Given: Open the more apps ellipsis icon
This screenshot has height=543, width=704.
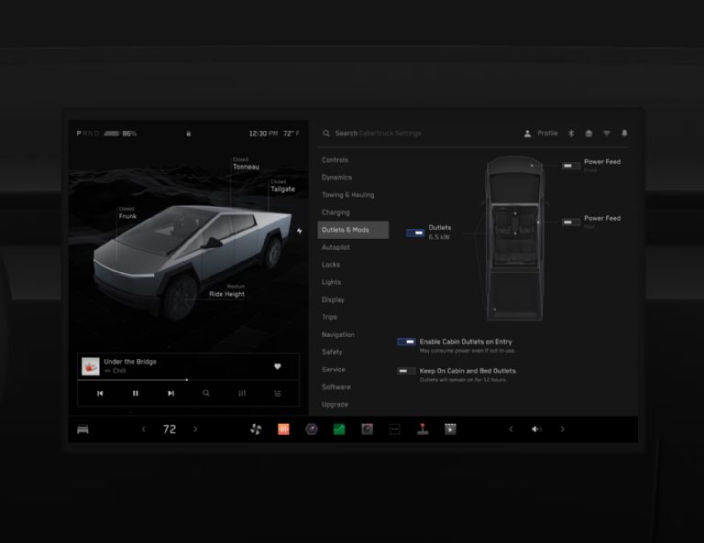Looking at the screenshot, I should click(x=395, y=429).
